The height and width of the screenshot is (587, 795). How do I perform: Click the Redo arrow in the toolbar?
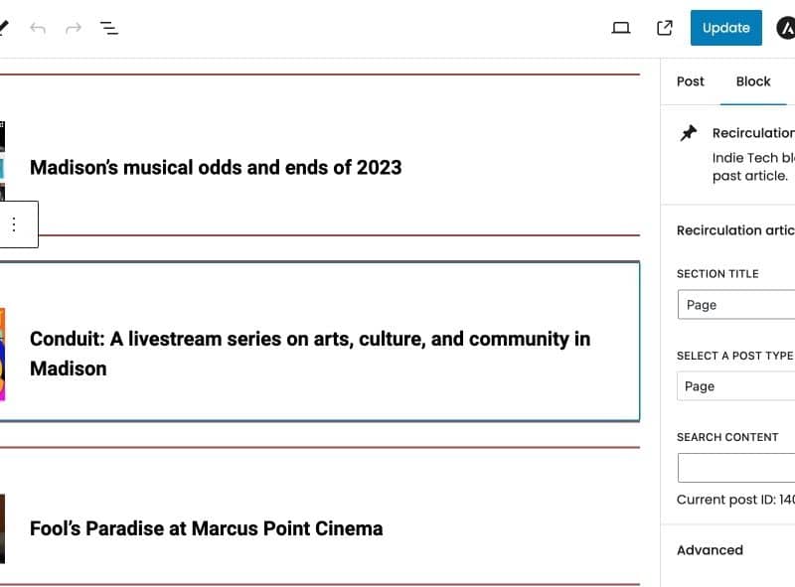pyautogui.click(x=73, y=28)
